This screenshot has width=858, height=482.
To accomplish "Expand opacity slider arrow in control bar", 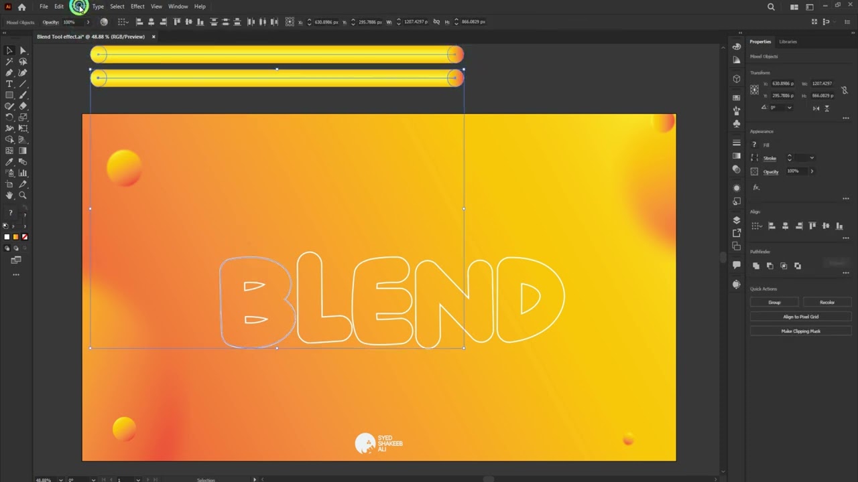I will 88,22.
